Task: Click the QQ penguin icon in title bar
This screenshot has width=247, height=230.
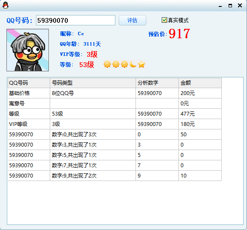Action: pos(6,5)
